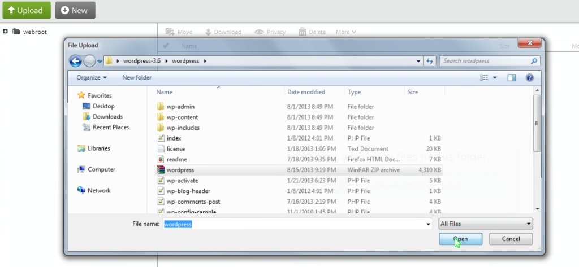Click the file list scroll down arrow
The height and width of the screenshot is (267, 579).
pos(537,209)
